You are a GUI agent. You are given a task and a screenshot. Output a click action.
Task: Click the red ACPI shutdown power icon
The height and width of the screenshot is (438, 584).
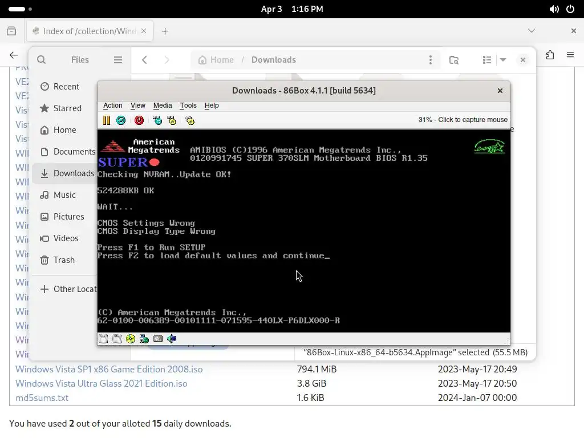coord(139,120)
